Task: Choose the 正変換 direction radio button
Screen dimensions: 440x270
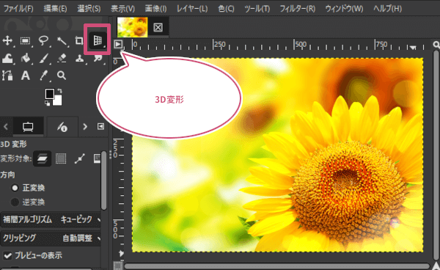Action: [15, 188]
